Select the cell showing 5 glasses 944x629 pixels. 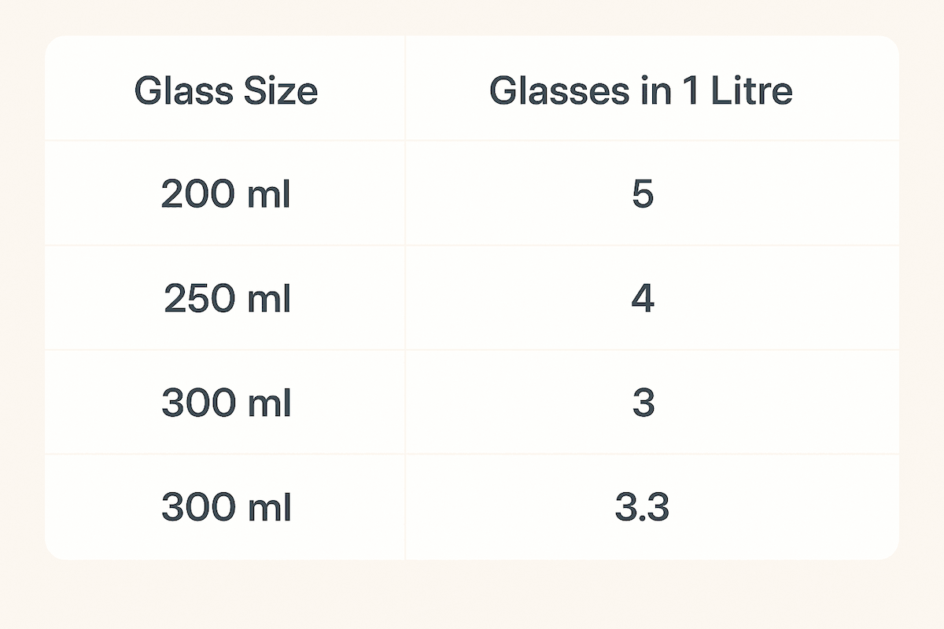(643, 195)
